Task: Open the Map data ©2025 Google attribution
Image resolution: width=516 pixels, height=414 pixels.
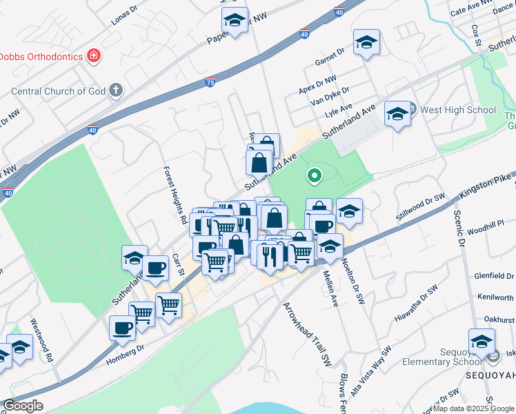Action: 474,409
